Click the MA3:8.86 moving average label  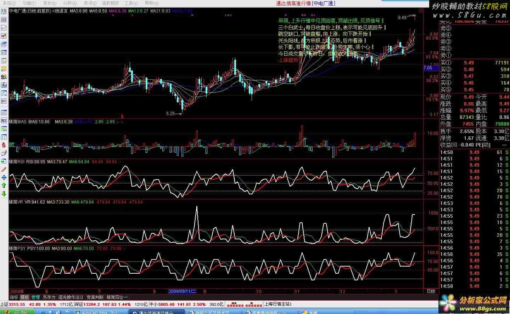[x=78, y=11]
